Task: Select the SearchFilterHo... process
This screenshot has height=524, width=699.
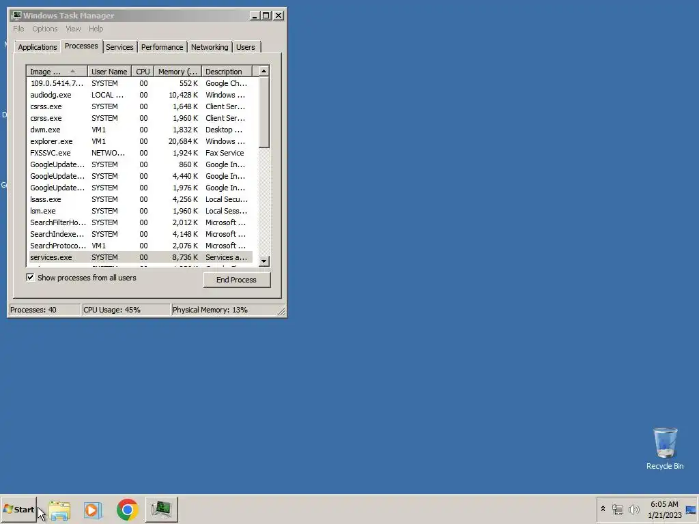Action: (x=141, y=222)
